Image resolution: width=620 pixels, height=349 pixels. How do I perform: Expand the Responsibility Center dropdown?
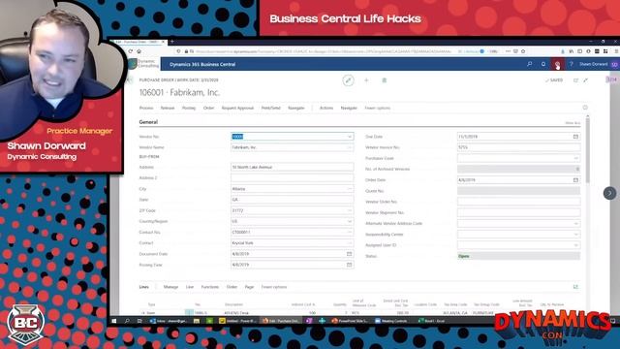point(576,235)
